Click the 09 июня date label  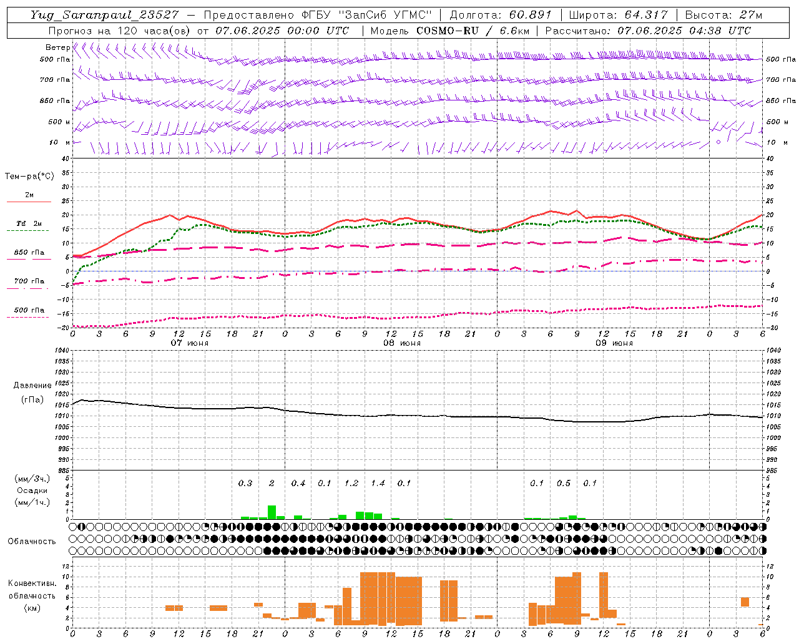pyautogui.click(x=614, y=343)
